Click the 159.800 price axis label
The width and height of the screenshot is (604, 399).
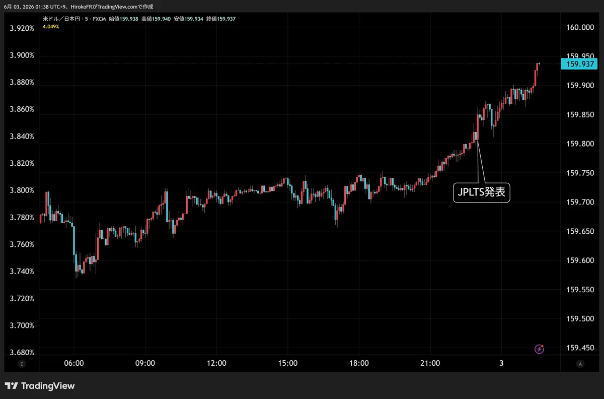[580, 144]
